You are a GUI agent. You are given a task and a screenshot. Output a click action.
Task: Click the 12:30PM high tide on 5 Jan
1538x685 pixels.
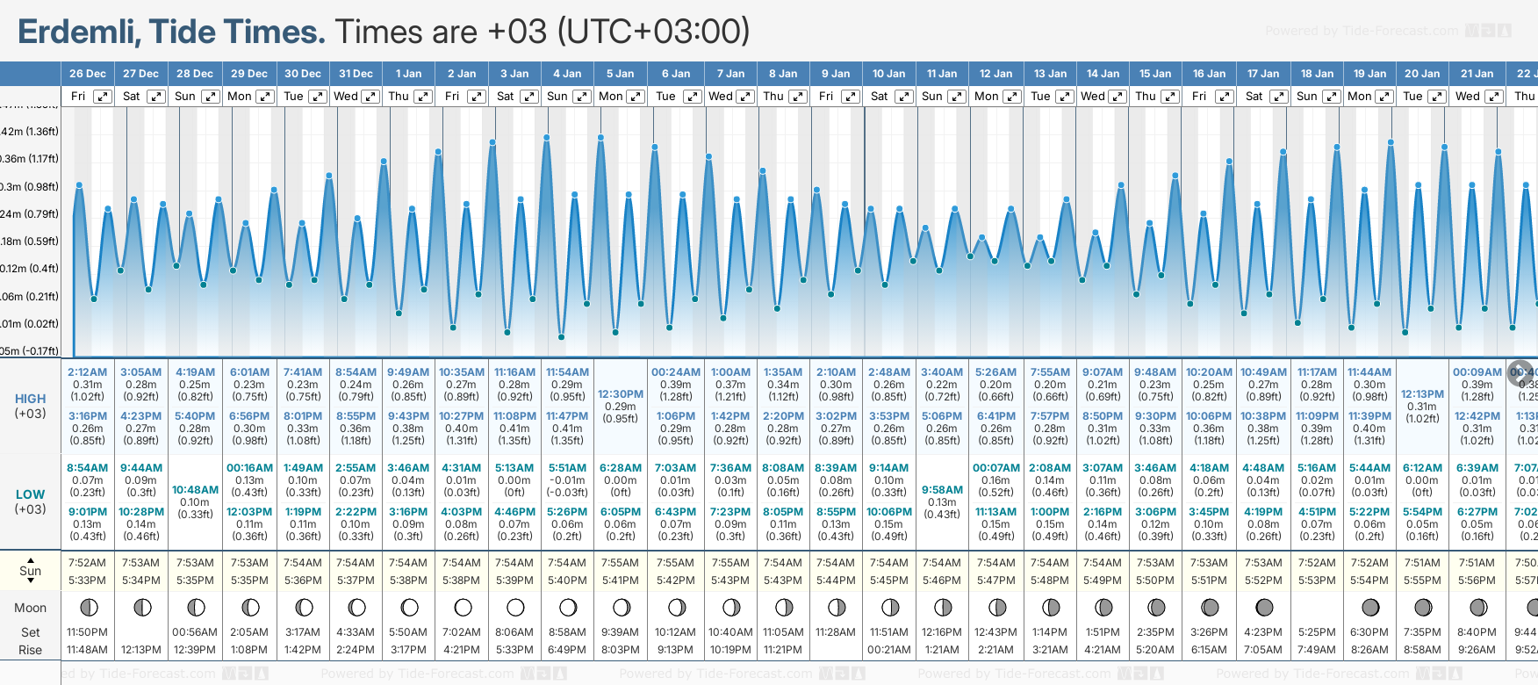621,394
